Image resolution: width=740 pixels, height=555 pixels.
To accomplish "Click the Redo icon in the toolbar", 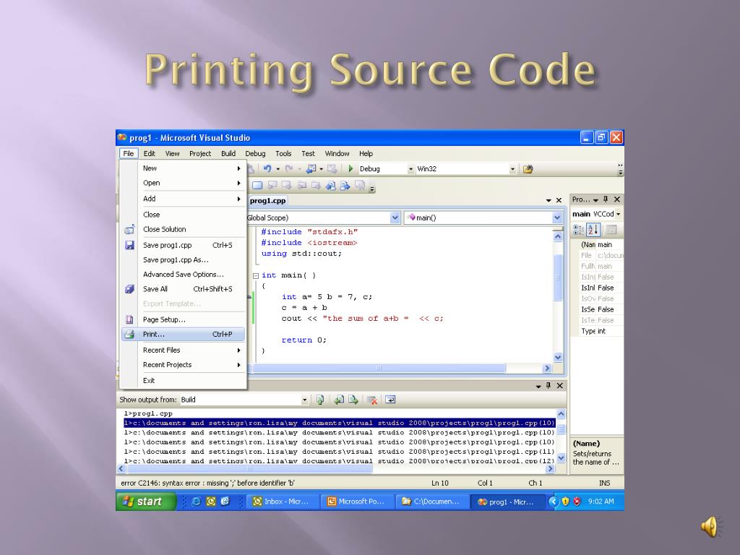I will click(289, 168).
